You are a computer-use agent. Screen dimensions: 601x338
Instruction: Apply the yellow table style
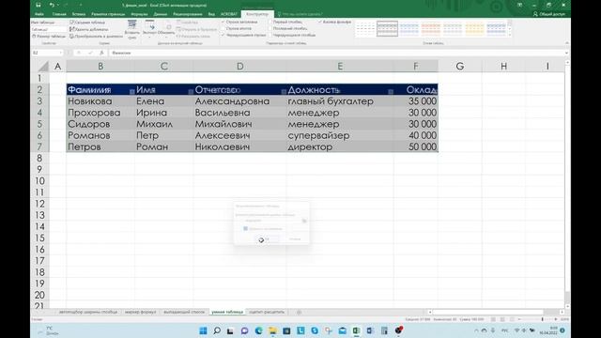point(474,29)
